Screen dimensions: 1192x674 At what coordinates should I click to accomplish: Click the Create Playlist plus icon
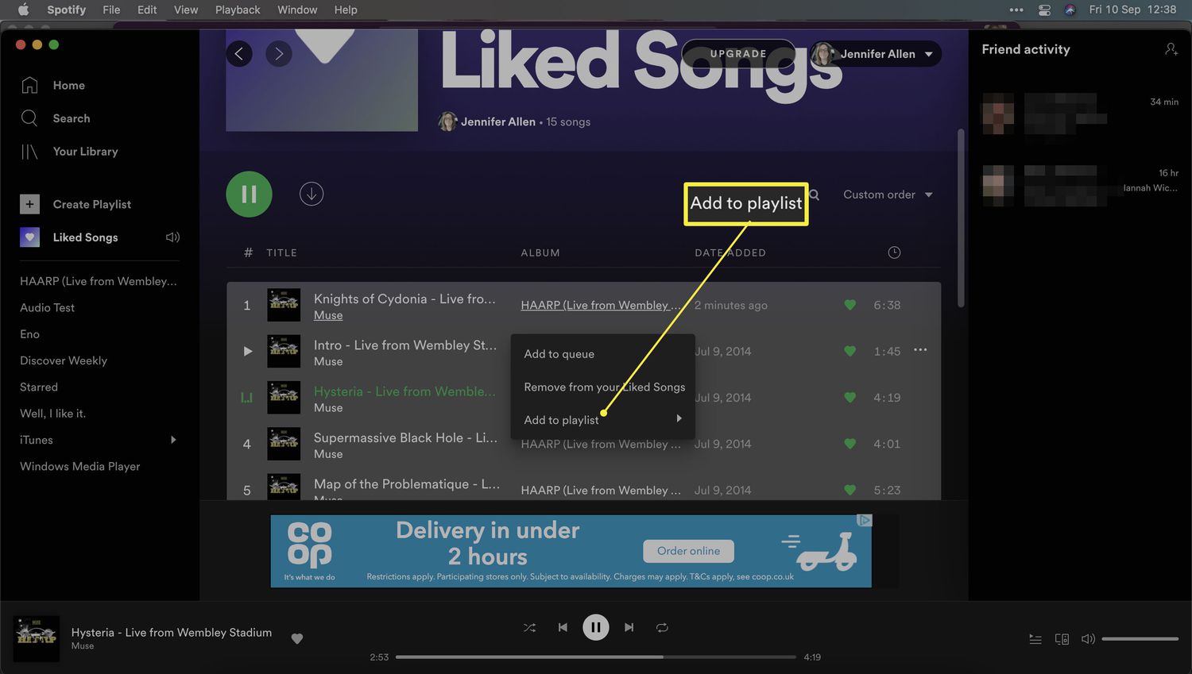click(29, 204)
